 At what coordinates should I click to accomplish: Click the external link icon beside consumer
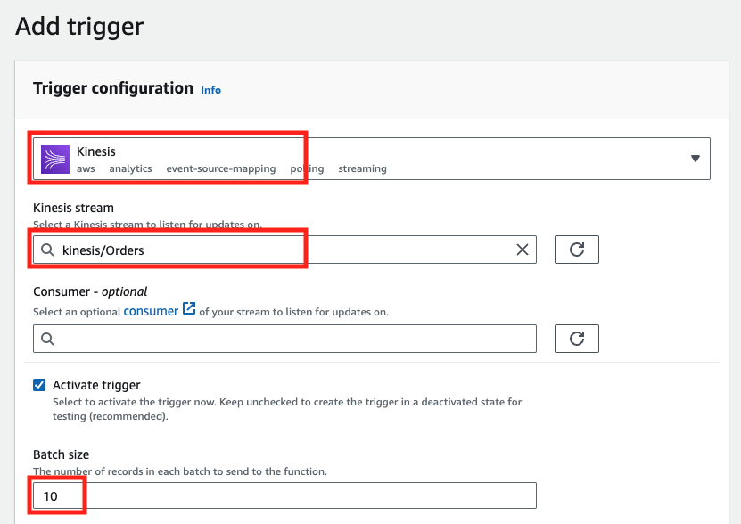[x=189, y=308]
